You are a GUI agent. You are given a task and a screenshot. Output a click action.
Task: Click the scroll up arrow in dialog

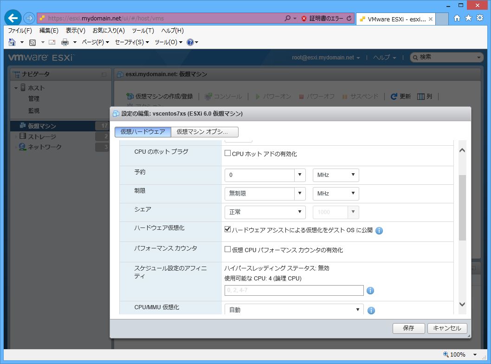coord(462,150)
